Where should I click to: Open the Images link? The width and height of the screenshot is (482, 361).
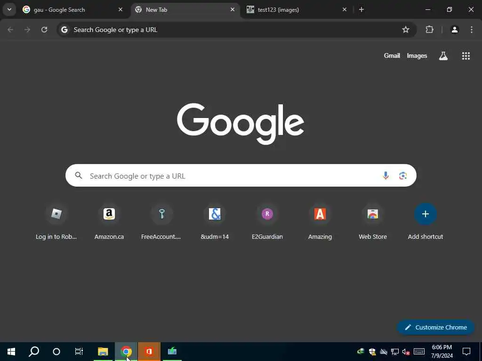point(417,55)
